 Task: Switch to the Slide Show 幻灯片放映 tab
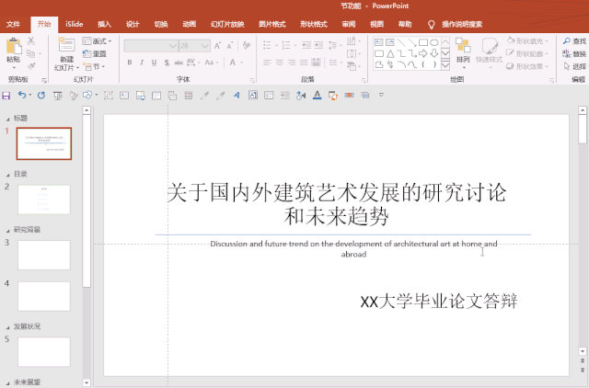(x=227, y=25)
